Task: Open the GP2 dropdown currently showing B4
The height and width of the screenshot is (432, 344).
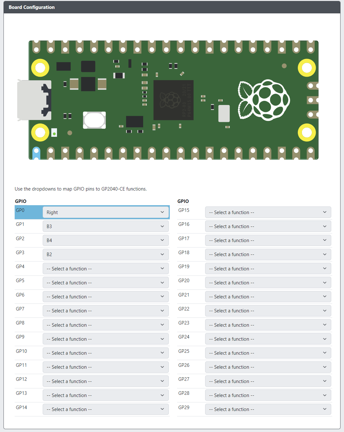Action: click(106, 240)
